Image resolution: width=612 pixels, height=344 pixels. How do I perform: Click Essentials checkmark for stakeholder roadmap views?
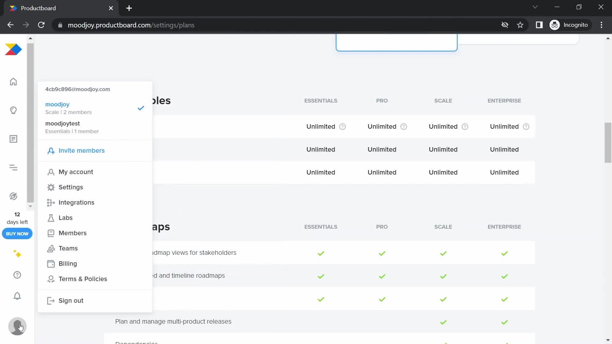coord(321,254)
